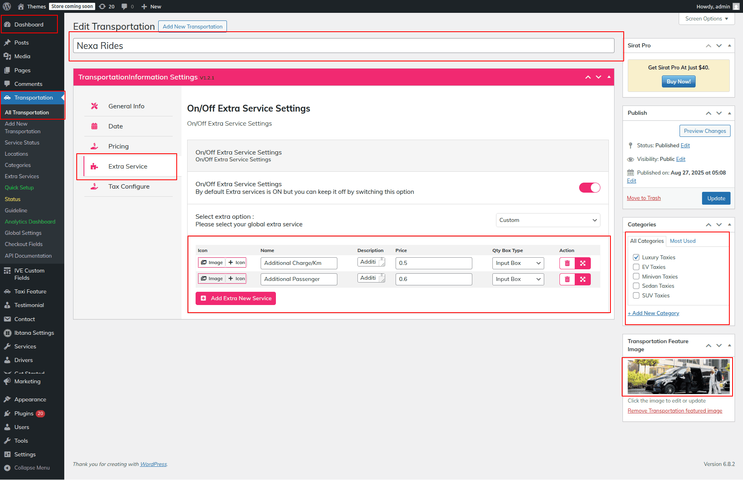The height and width of the screenshot is (480, 743).
Task: Switch to the Most Used categories tab
Action: point(682,241)
